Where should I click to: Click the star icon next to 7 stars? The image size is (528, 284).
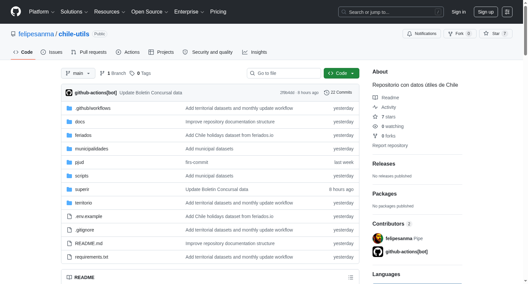point(375,117)
